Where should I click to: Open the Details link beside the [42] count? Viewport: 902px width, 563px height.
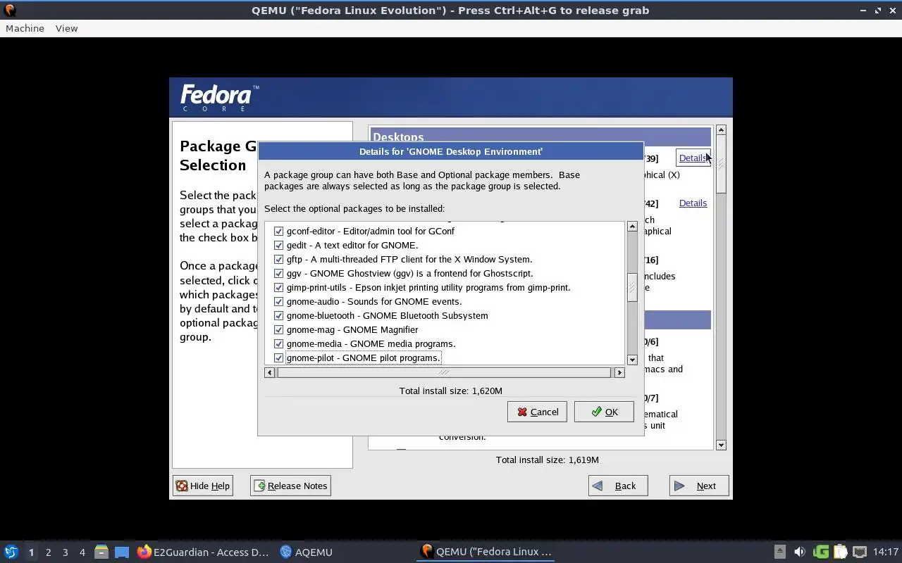693,203
